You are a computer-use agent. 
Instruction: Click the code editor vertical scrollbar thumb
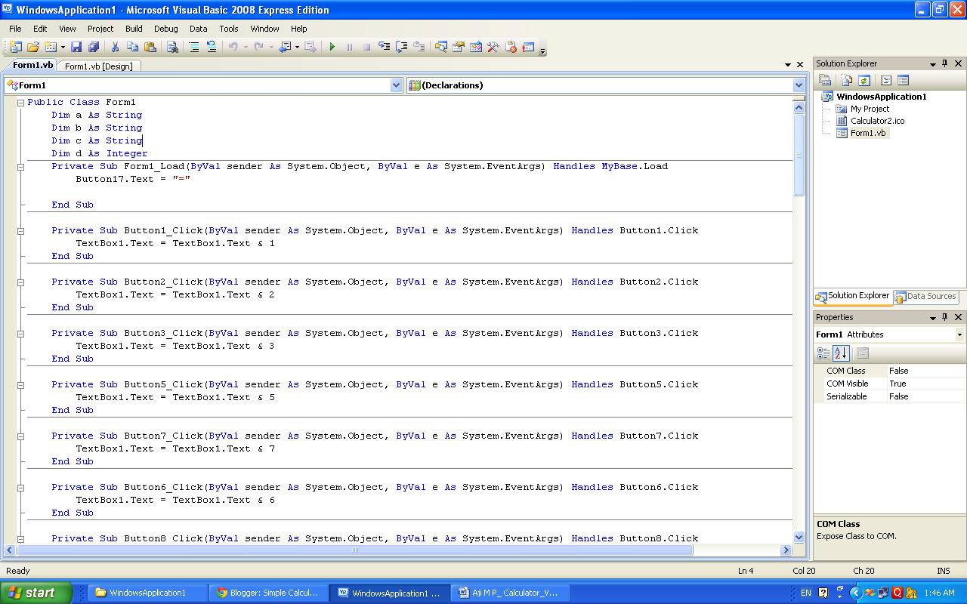[799, 154]
